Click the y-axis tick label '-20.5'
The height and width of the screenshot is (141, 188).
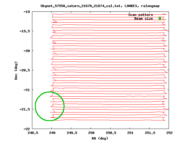pyautogui.click(x=25, y=70)
